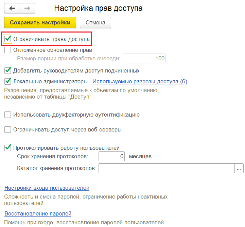The width and height of the screenshot is (245, 227).
Task: Click the back navigation arrow
Action: 12,8
